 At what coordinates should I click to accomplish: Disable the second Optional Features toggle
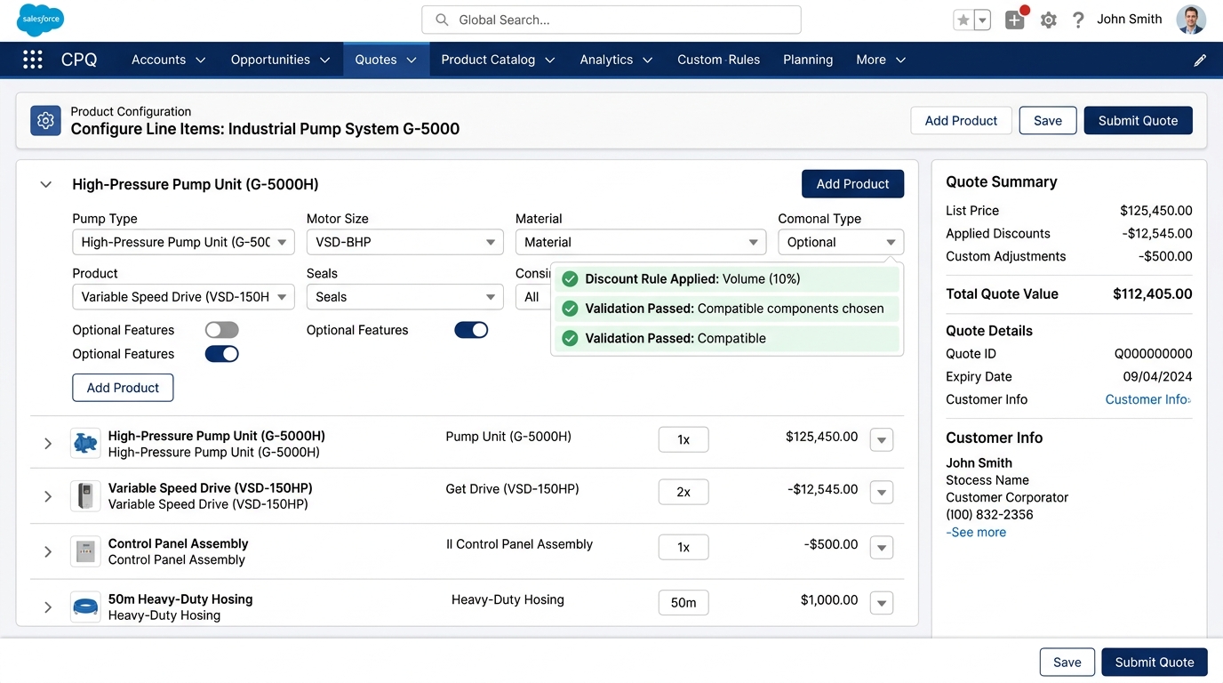click(221, 353)
